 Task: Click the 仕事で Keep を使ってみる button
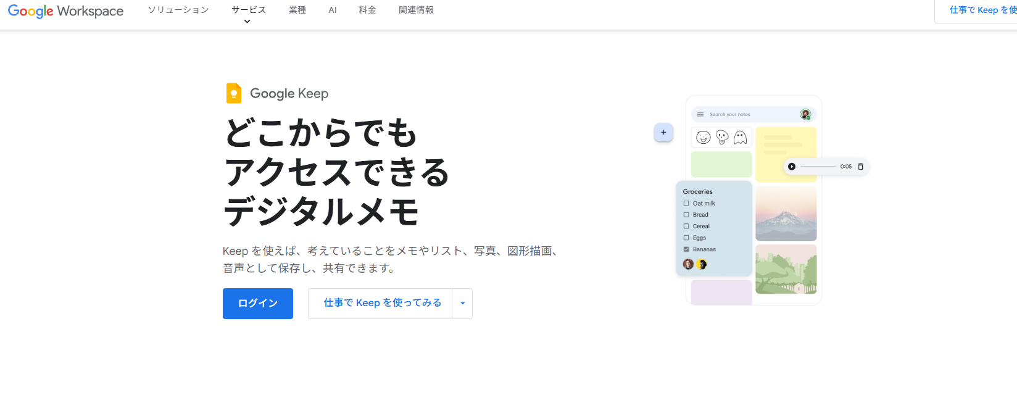(x=380, y=304)
